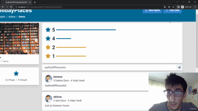Open the Chrome three-dot menu

pos(195,7)
